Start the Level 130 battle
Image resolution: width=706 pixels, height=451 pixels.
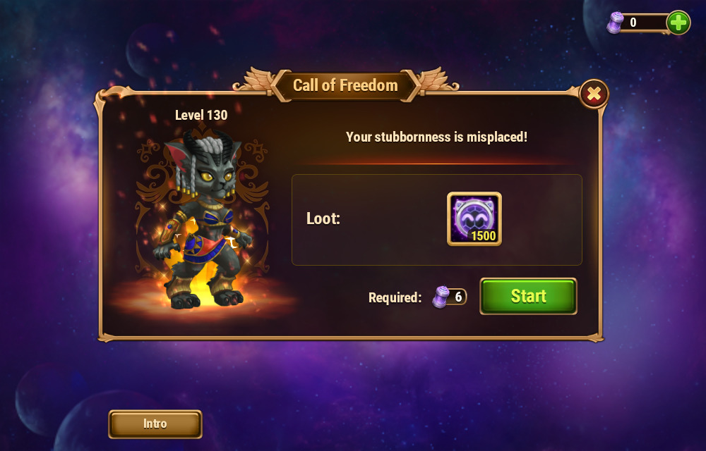[x=528, y=296]
